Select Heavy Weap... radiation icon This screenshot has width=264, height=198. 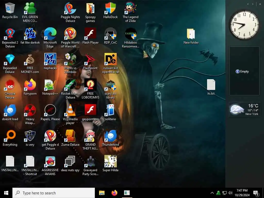[30, 115]
